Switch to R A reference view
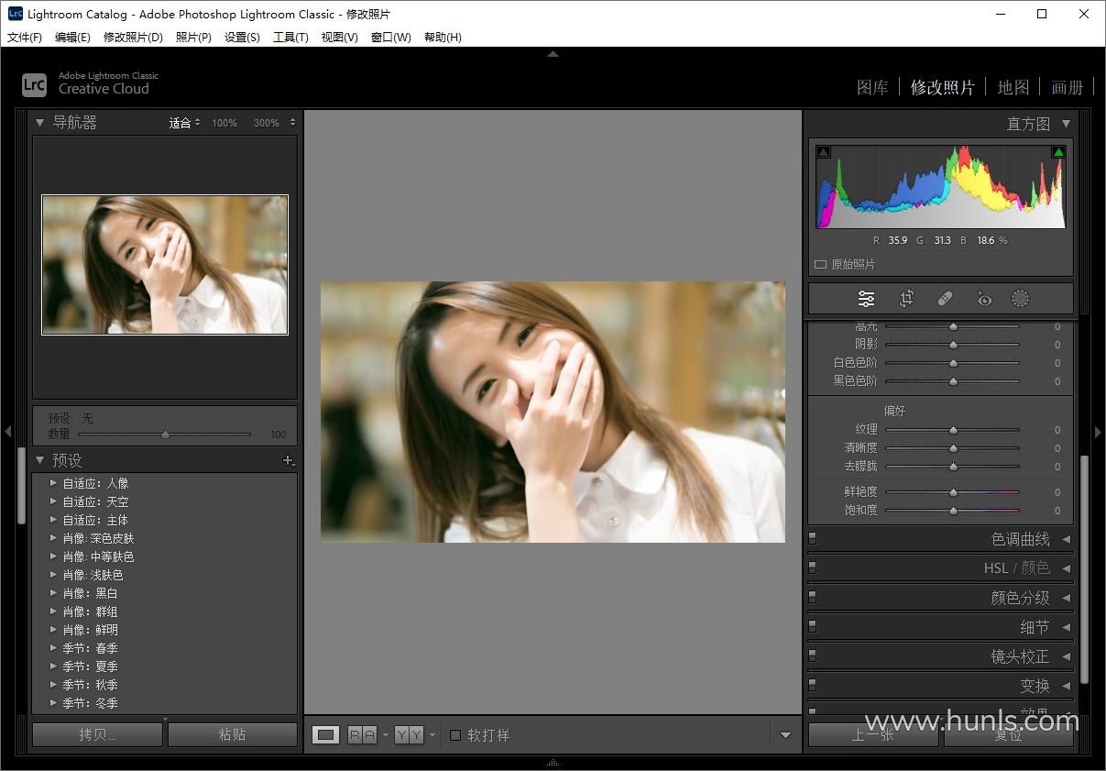1106x771 pixels. click(362, 734)
